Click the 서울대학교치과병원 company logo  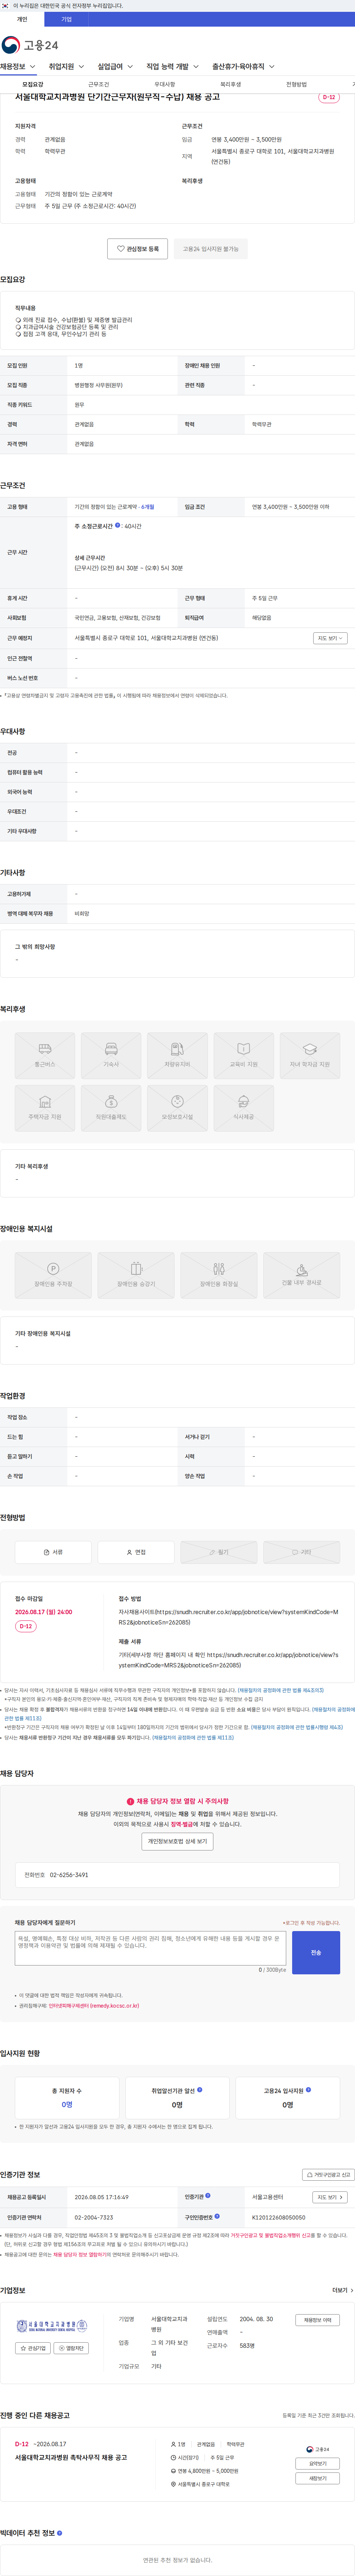click(52, 2326)
